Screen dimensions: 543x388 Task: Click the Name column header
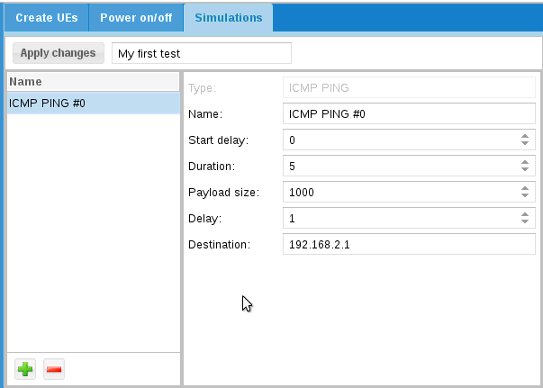[x=90, y=81]
